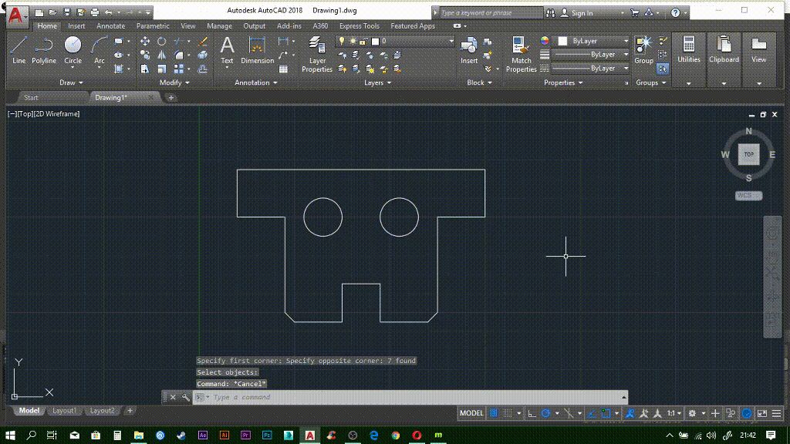Click the keyword search box in title bar
The width and height of the screenshot is (790, 444).
click(491, 13)
